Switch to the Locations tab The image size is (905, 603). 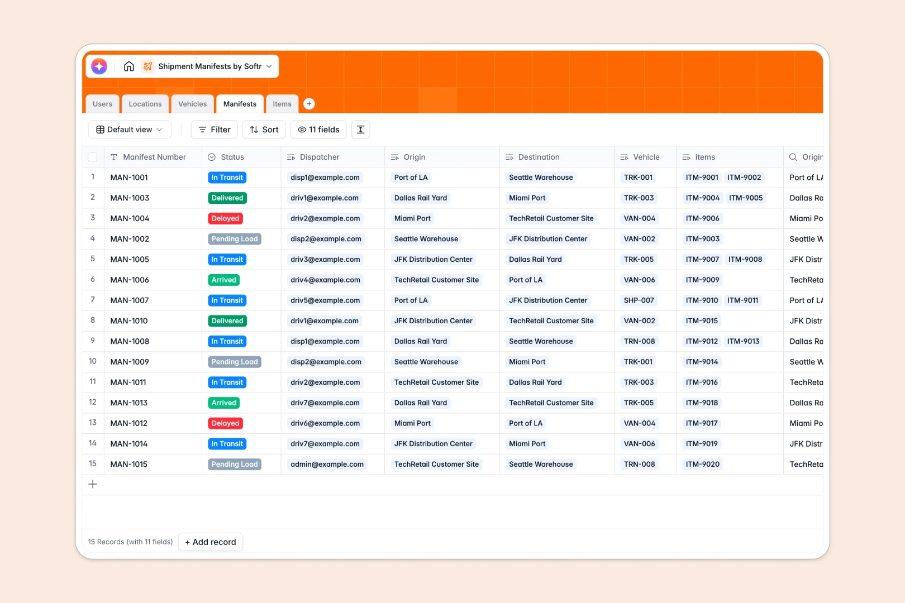coord(145,104)
